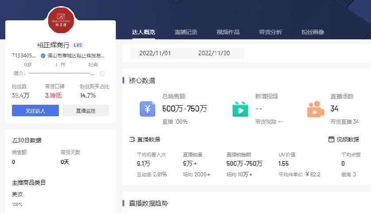This screenshot has height=213, width=371.
Task: Click the shop name 裕正辉商行
Action: pyautogui.click(x=53, y=45)
